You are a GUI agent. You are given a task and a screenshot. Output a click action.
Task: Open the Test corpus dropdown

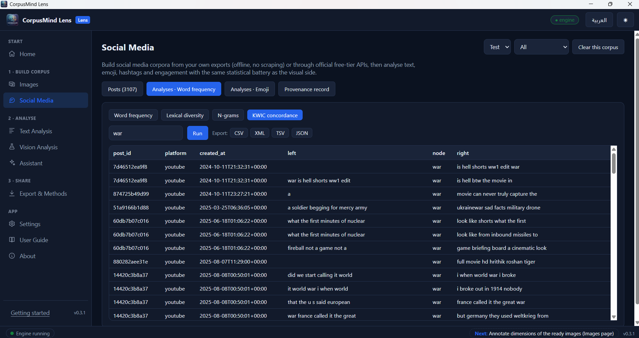pos(497,47)
